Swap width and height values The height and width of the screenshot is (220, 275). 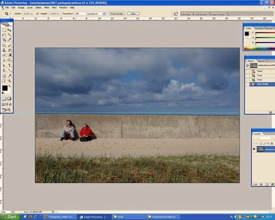click(x=37, y=13)
